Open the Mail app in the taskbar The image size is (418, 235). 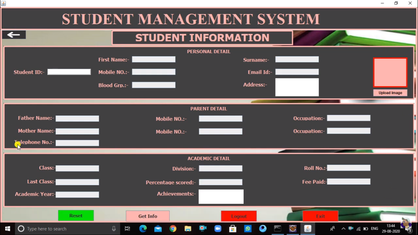158,229
